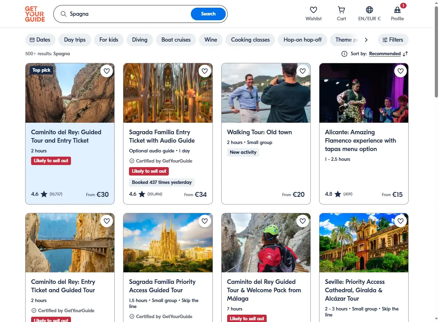Image resolution: width=439 pixels, height=322 pixels.
Task: Click the blue Search button
Action: [x=208, y=14]
